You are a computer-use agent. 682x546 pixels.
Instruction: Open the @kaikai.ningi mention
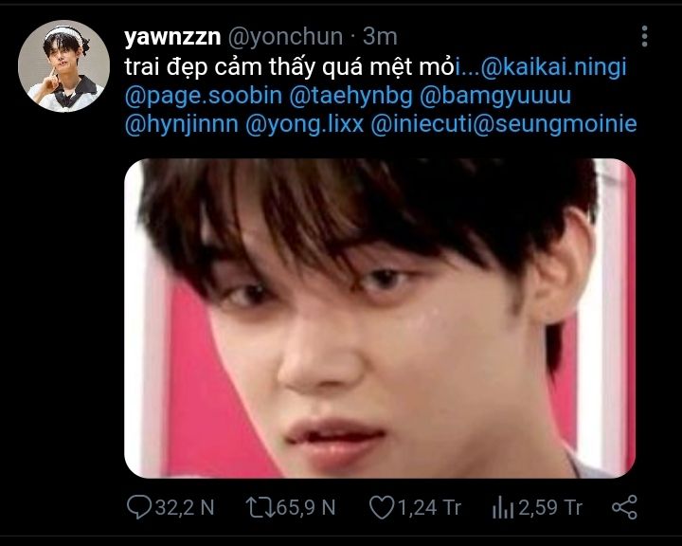coord(554,67)
